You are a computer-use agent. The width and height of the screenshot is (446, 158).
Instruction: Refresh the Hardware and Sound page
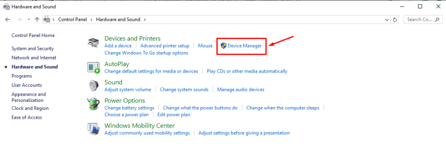(395, 20)
